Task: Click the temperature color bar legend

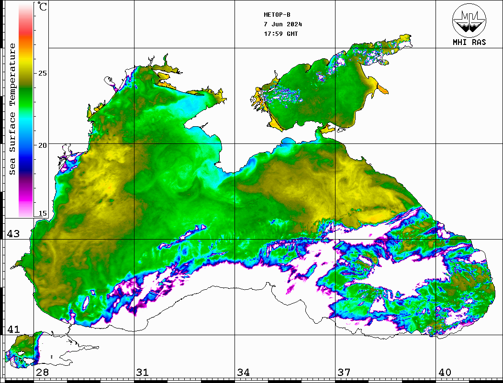Action: click(26, 110)
